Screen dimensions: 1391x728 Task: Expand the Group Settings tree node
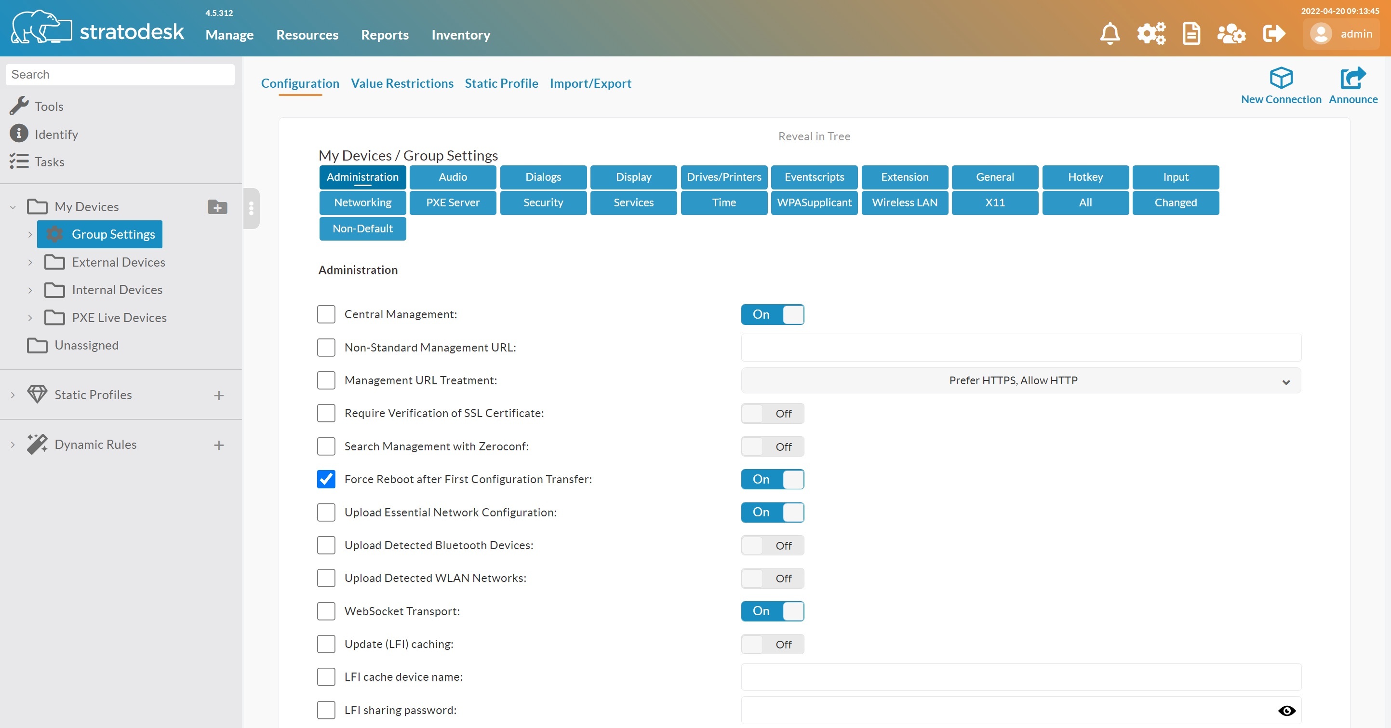click(30, 234)
